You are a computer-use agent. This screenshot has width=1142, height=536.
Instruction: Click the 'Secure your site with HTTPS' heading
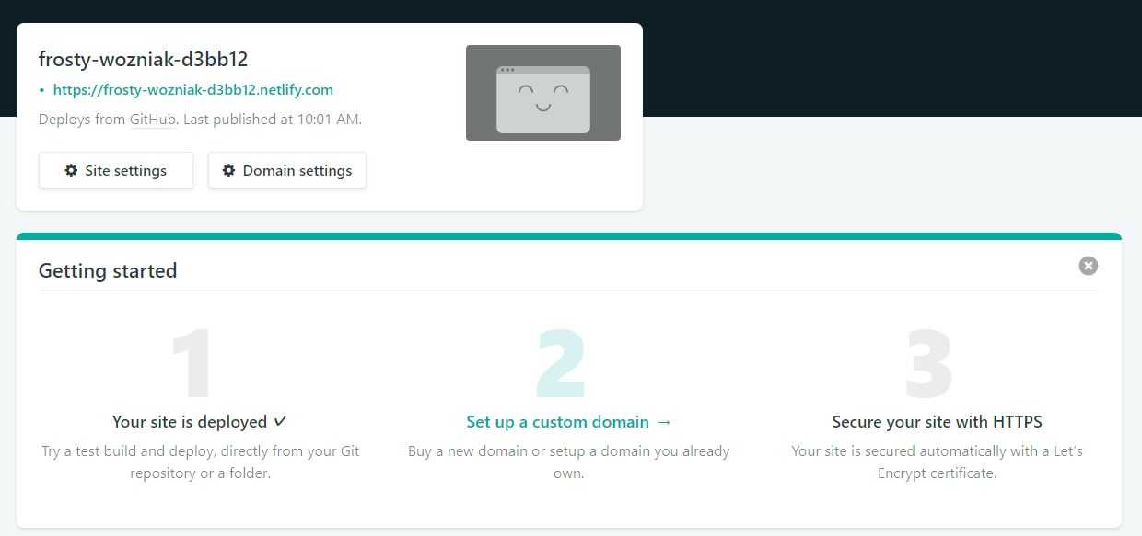pos(937,422)
